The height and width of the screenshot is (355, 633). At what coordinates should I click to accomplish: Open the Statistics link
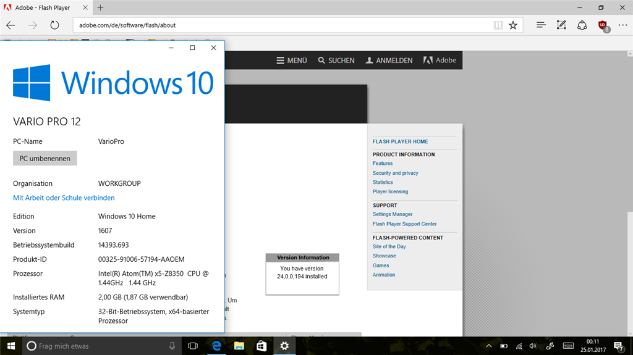(x=382, y=182)
